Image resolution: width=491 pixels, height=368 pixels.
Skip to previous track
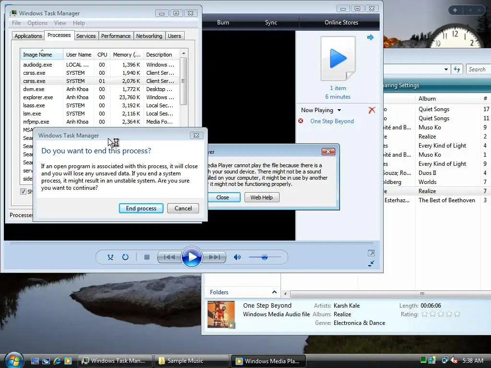[x=169, y=257]
